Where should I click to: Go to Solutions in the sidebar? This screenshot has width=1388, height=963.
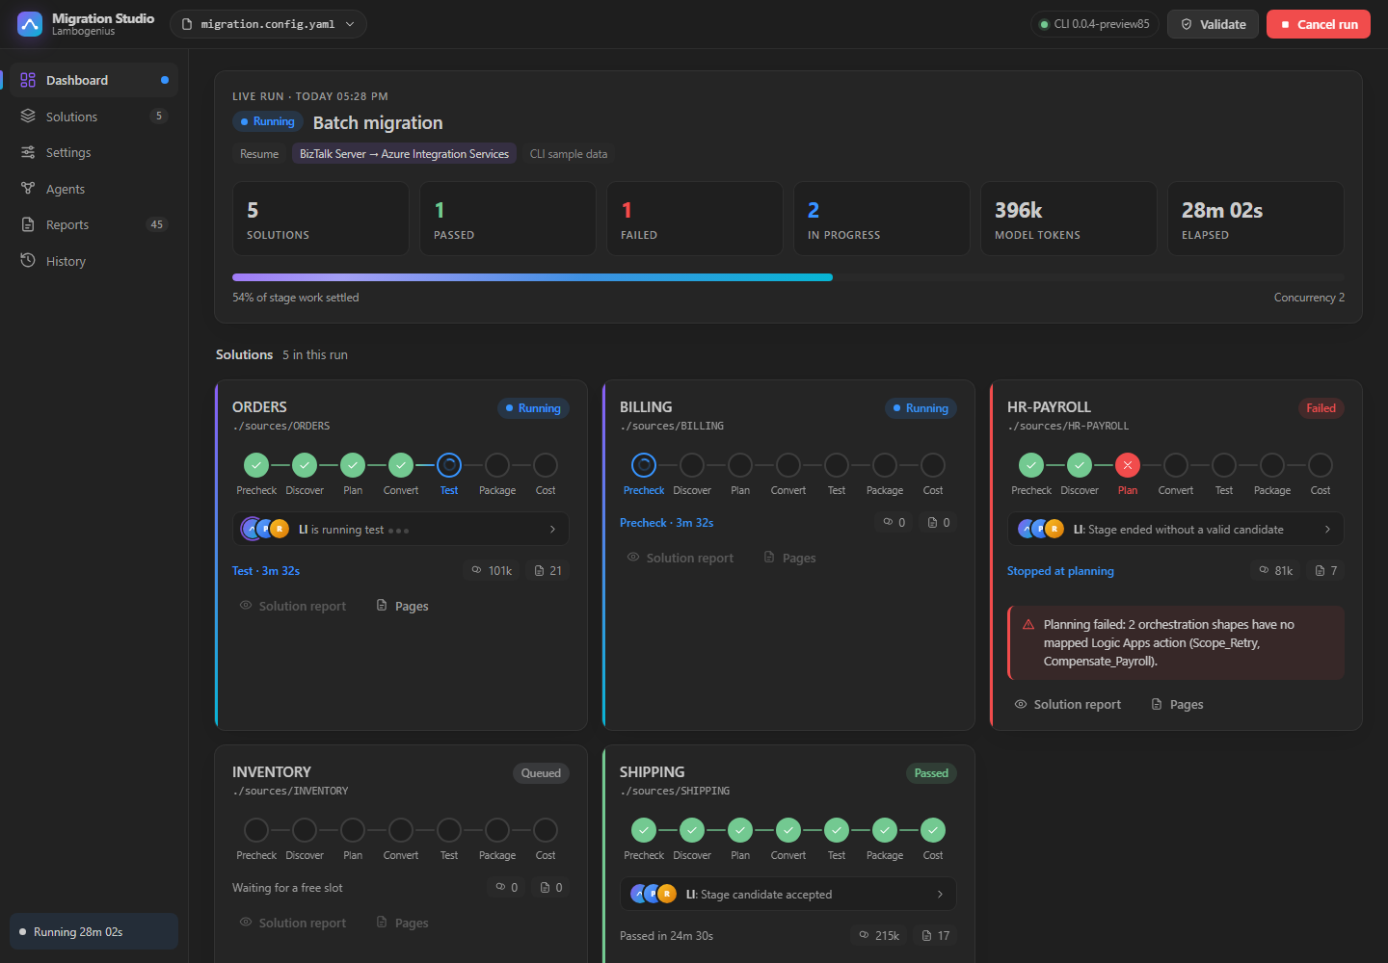94,117
